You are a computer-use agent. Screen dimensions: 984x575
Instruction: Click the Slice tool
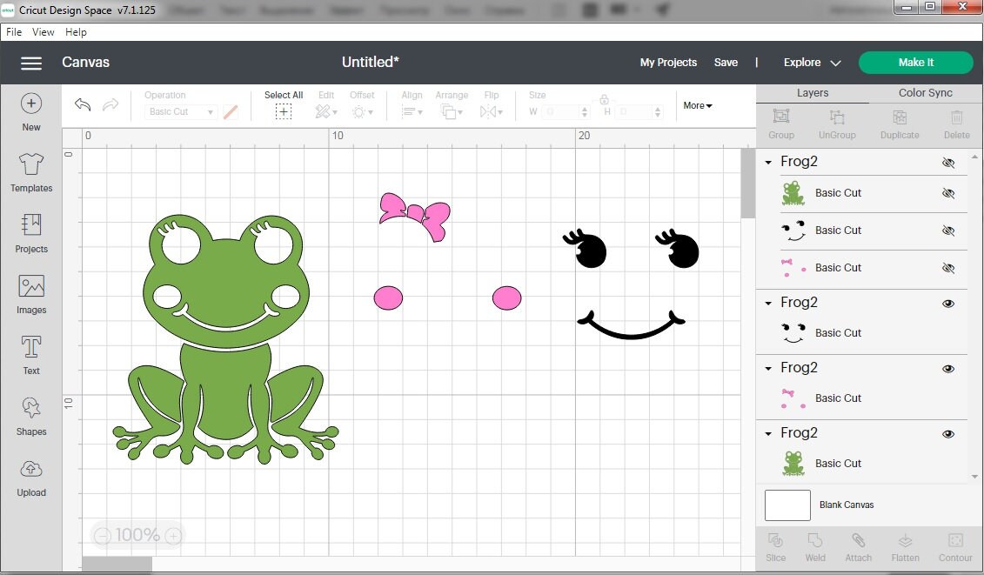(x=776, y=547)
